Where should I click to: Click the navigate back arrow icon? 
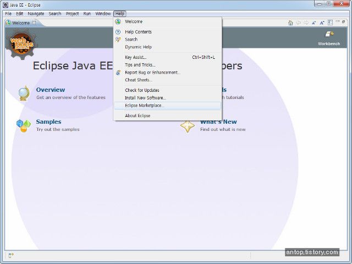[x=298, y=23]
